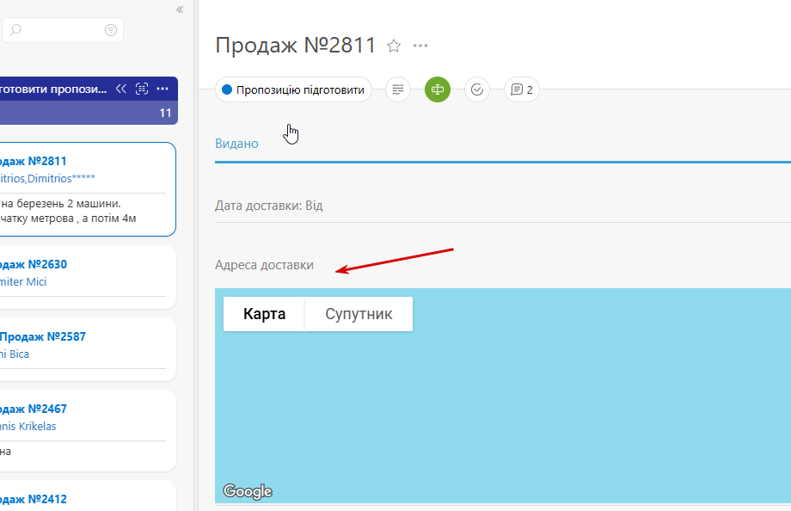
Task: Click the list selection icon in column header
Action: (142, 89)
